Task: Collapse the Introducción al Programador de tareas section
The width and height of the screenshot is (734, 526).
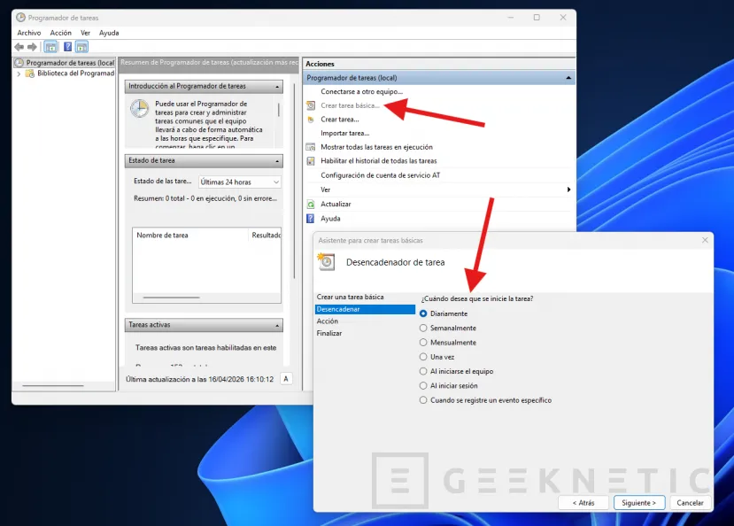Action: [x=277, y=87]
